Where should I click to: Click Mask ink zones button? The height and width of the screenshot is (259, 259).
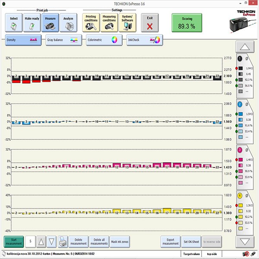[x=120, y=242]
